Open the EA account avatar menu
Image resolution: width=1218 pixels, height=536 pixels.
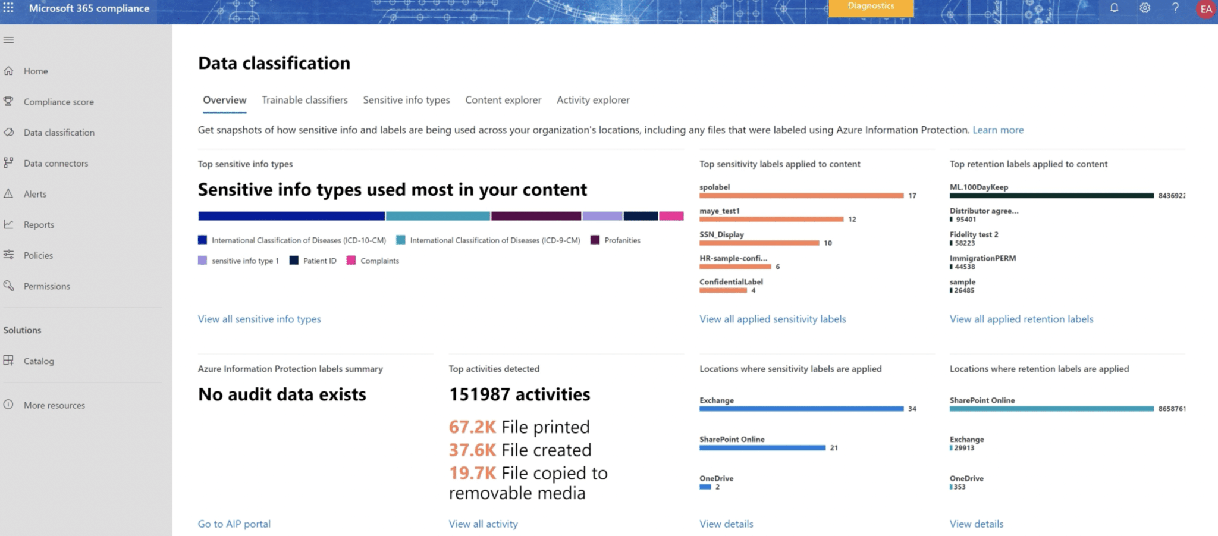1205,9
